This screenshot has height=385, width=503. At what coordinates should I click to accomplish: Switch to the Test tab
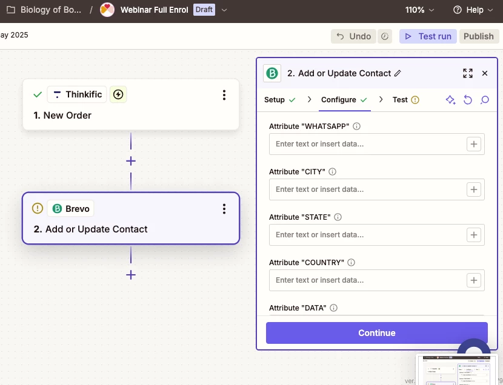point(406,100)
